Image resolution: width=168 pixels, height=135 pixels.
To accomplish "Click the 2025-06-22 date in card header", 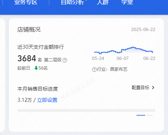I will tap(143, 30).
